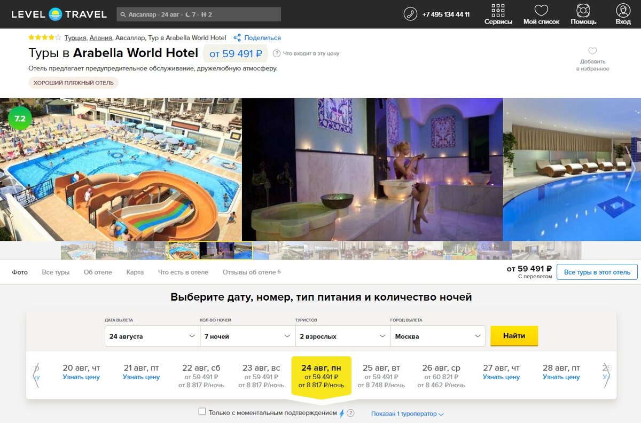Expand Показан 1 туроператор list
The width and height of the screenshot is (641, 423).
click(x=408, y=414)
